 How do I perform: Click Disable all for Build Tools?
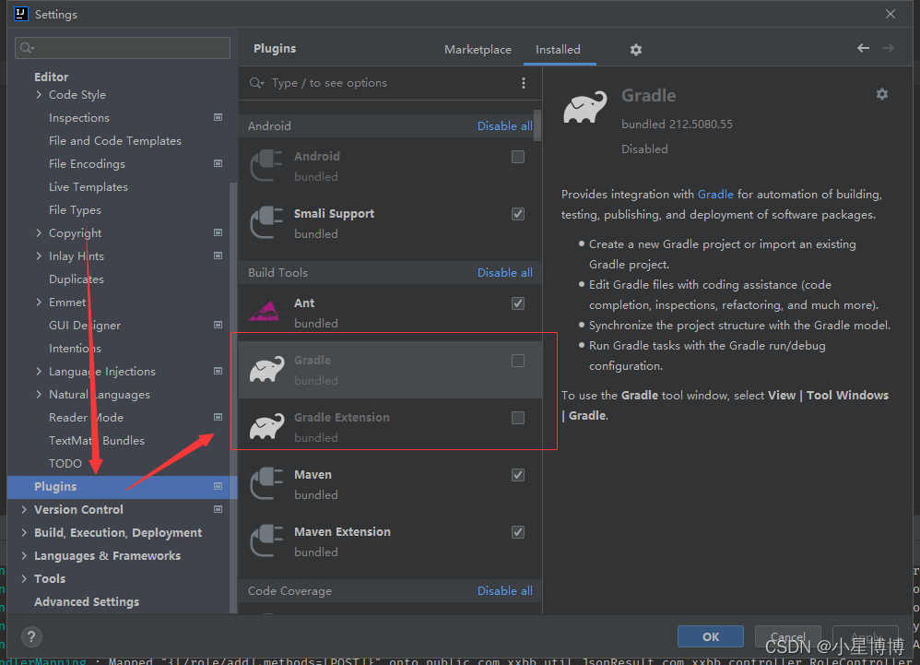[505, 273]
